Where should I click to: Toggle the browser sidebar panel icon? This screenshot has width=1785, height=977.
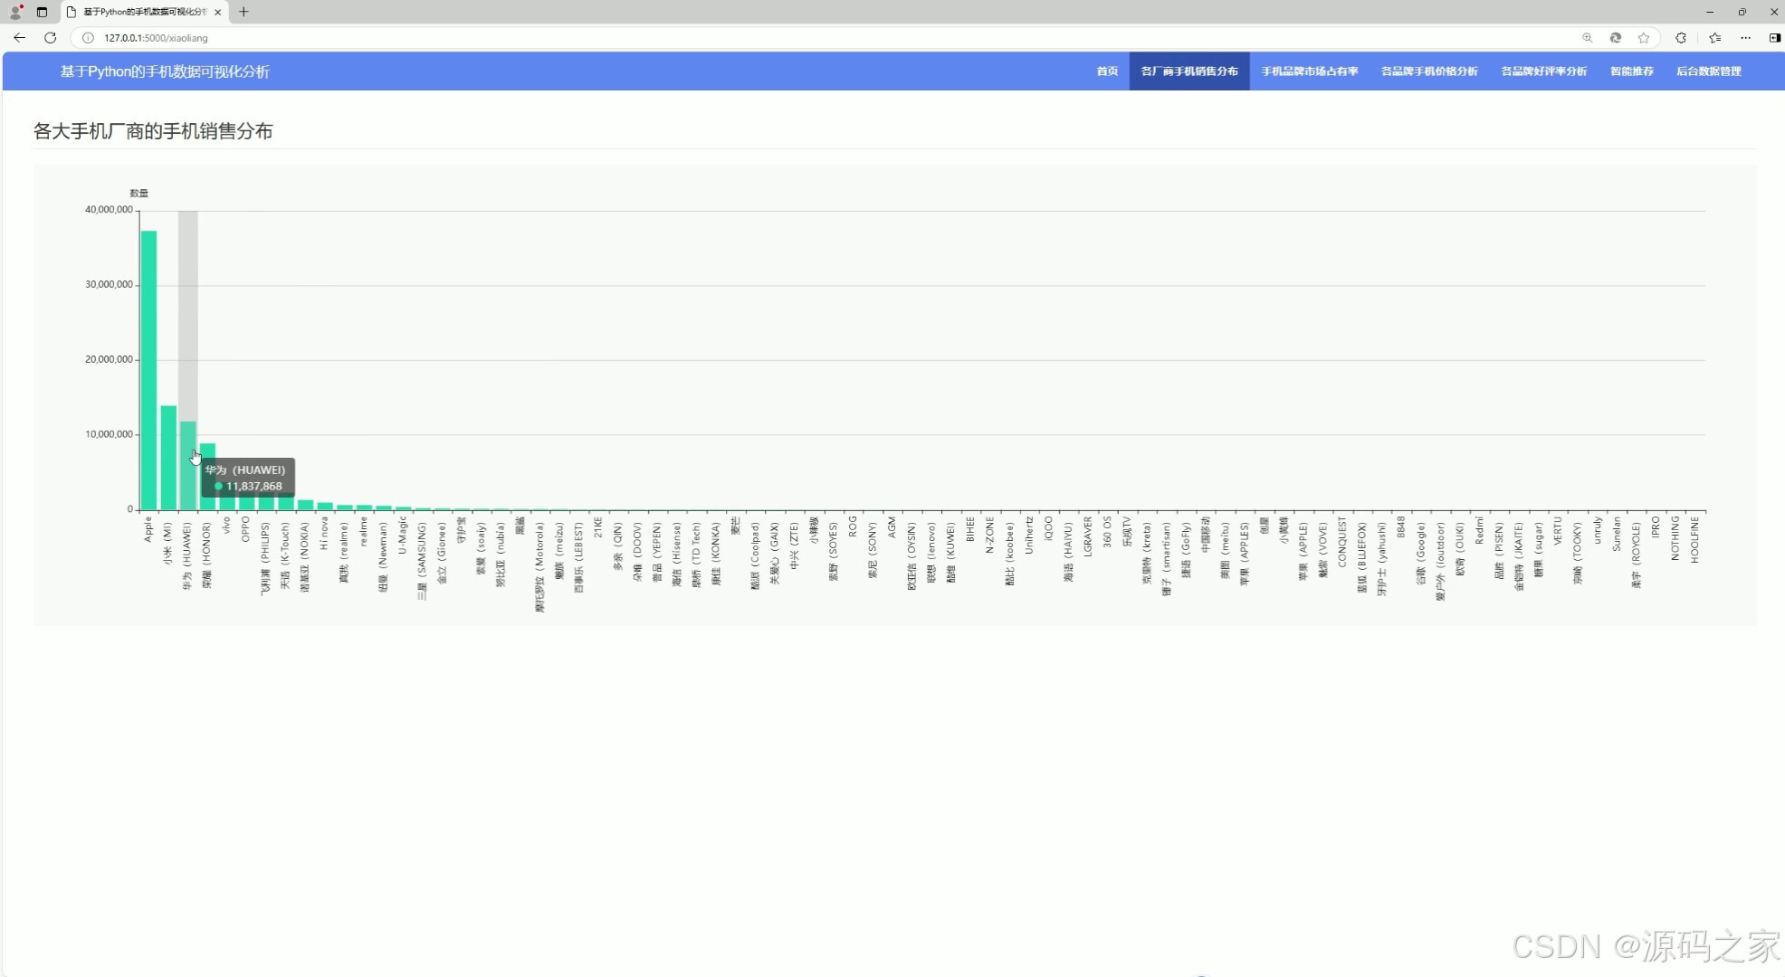click(x=1774, y=38)
